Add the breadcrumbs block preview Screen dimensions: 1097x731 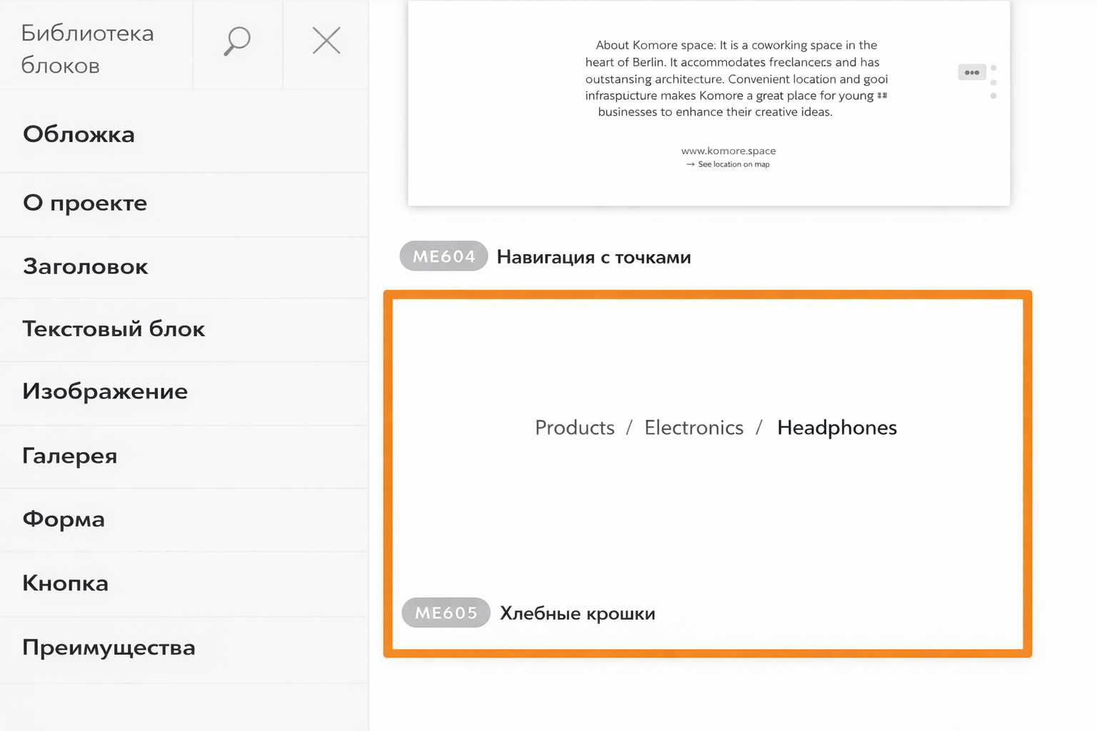click(708, 473)
